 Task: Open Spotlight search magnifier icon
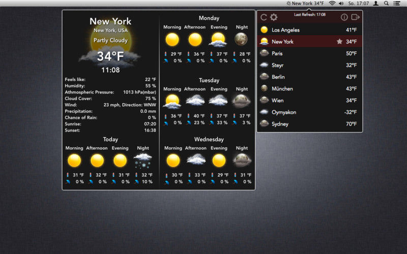(x=386, y=4)
